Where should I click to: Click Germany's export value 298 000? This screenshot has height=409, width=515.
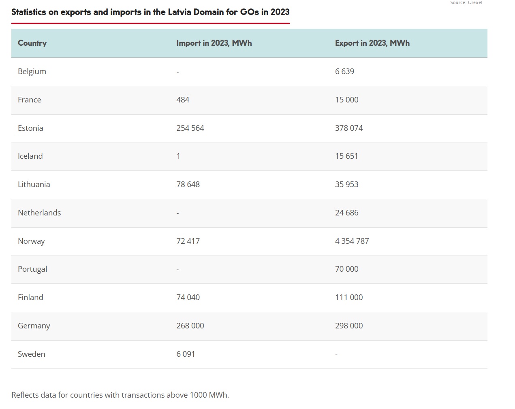[x=349, y=326]
